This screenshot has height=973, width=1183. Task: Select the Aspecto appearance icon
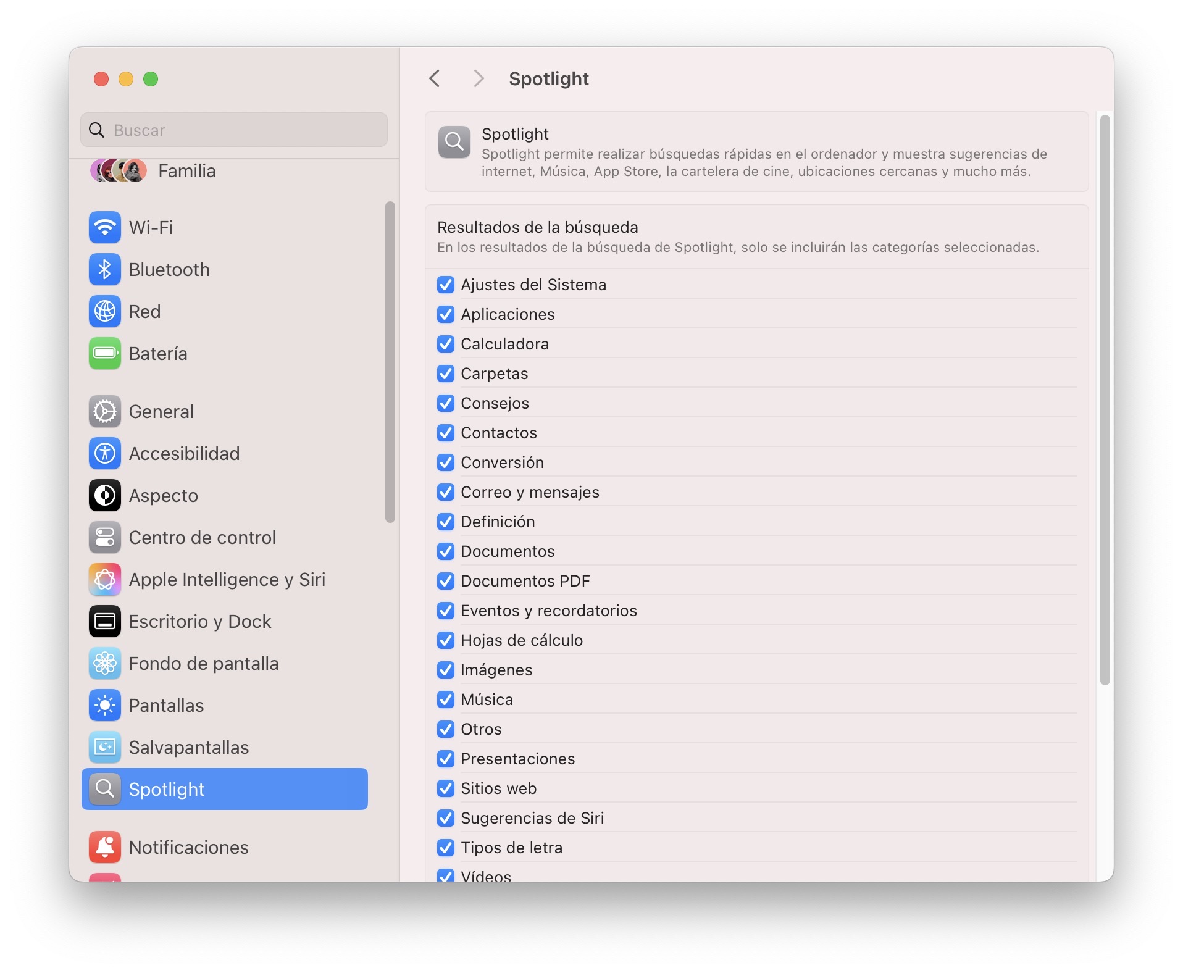[105, 495]
